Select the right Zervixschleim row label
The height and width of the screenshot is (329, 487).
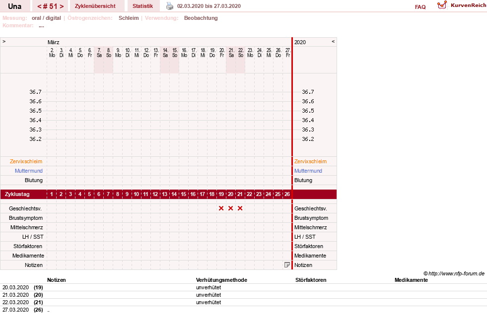tap(310, 161)
